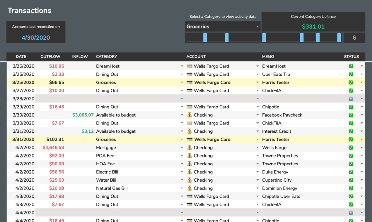Open the account dropdown arrow in HOA Fee row
The image size is (372, 222).
[x=258, y=164]
